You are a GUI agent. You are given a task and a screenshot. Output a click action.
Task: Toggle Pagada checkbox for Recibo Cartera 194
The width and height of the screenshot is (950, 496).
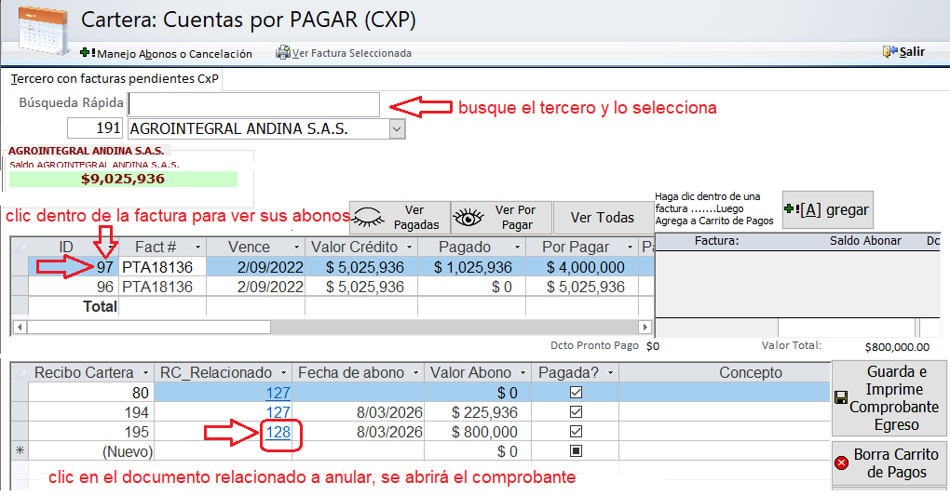coord(576,412)
